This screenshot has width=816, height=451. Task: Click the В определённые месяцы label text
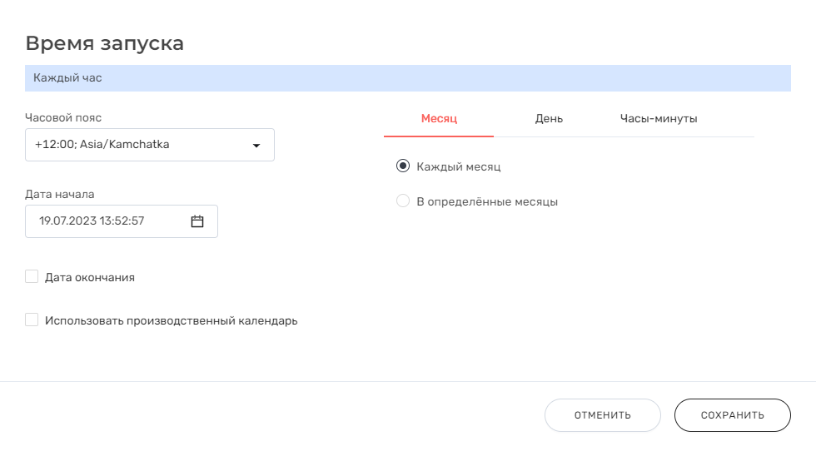[487, 202]
